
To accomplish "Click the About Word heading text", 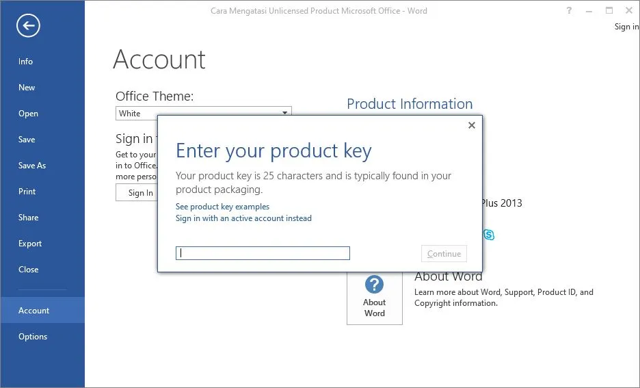I will point(448,276).
